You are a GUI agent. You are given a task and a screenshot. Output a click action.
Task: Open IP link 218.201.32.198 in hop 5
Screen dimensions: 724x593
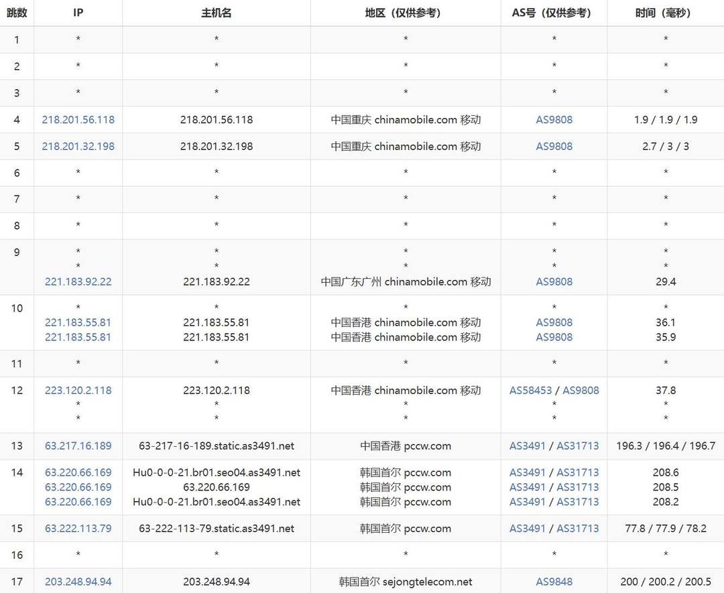coord(78,146)
